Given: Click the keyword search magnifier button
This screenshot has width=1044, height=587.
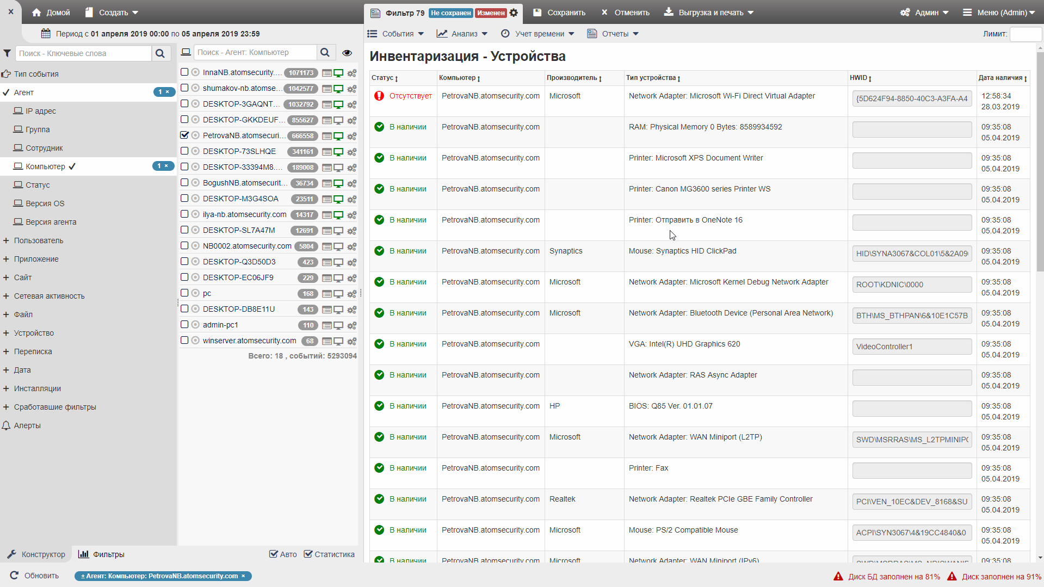Looking at the screenshot, I should (x=160, y=53).
